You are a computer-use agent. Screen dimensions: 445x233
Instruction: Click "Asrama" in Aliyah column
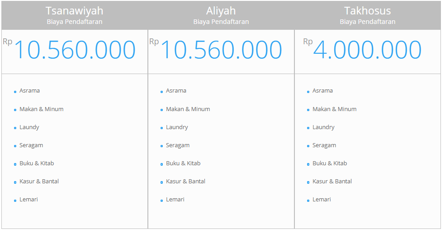click(176, 91)
